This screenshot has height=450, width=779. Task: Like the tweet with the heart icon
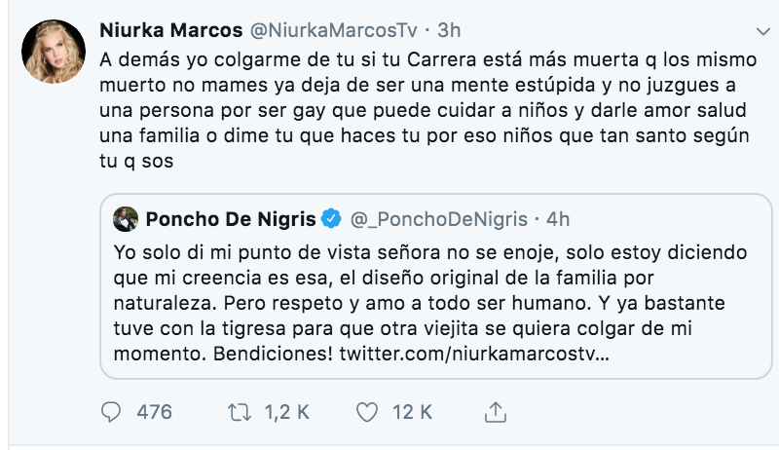click(x=366, y=412)
